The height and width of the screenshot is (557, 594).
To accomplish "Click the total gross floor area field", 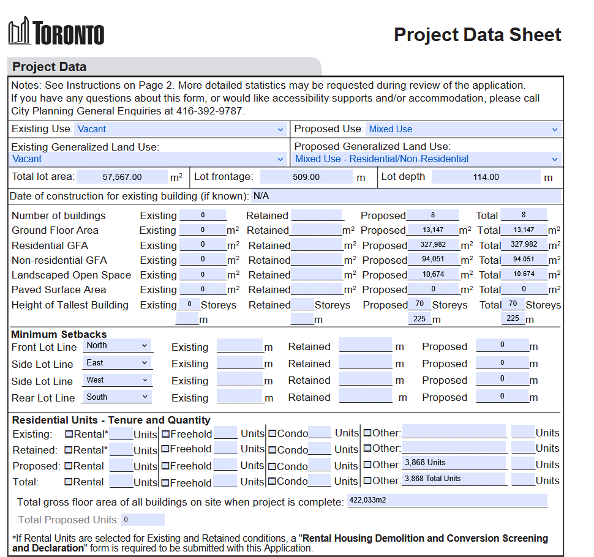I will coord(448,500).
